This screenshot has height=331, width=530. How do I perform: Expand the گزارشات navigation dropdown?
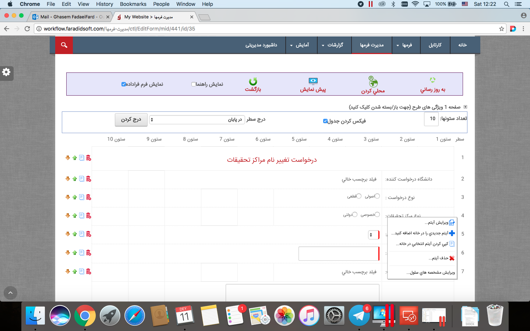point(332,45)
